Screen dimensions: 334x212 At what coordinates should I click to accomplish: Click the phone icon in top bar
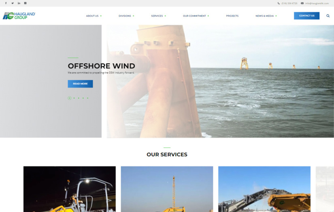click(x=279, y=3)
